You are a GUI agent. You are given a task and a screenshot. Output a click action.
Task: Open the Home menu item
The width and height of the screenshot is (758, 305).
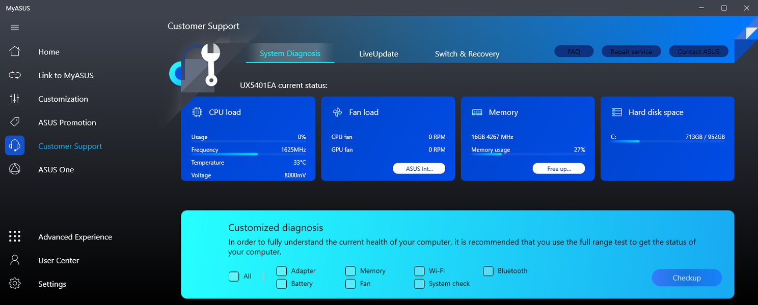(x=49, y=52)
